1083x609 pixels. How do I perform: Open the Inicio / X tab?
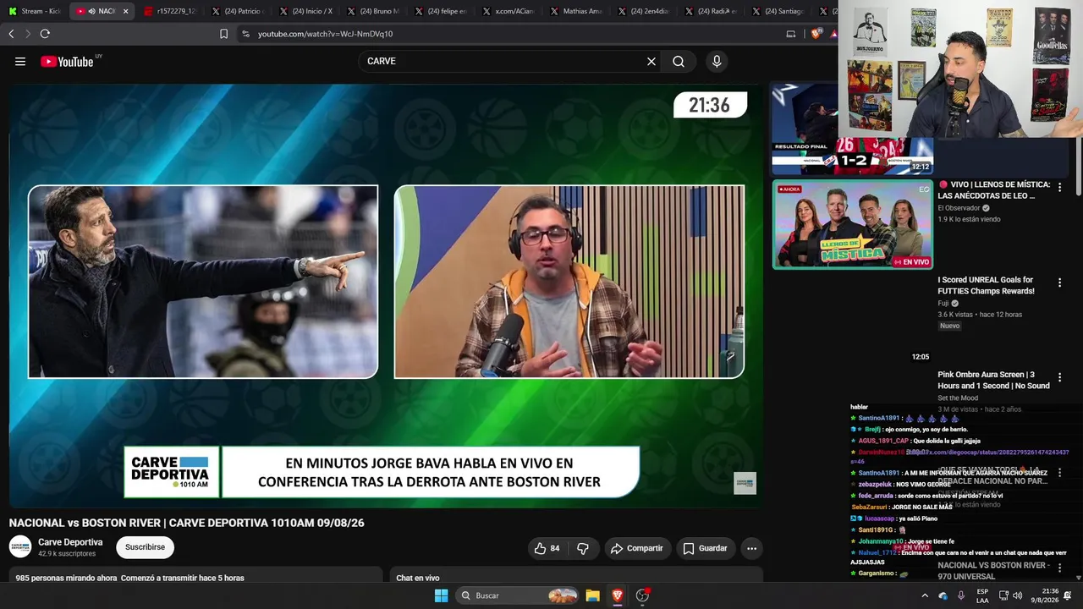(305, 11)
